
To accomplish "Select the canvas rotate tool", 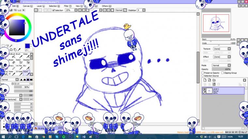I will pyautogui.click(x=11, y=50).
